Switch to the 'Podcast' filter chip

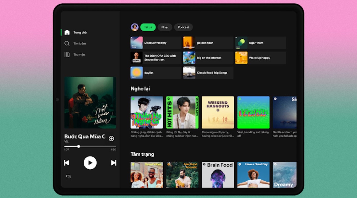[183, 27]
